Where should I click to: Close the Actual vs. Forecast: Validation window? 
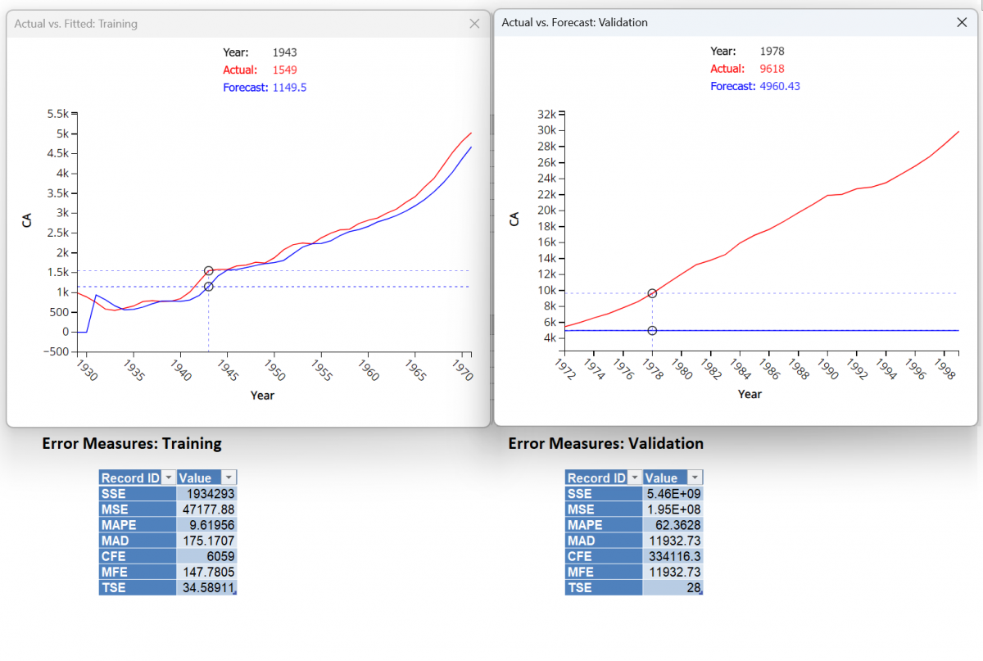tap(961, 22)
